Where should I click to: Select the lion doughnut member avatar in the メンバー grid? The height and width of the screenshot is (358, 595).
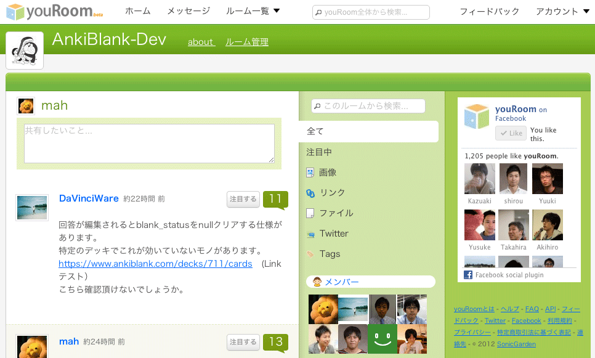[x=323, y=309]
